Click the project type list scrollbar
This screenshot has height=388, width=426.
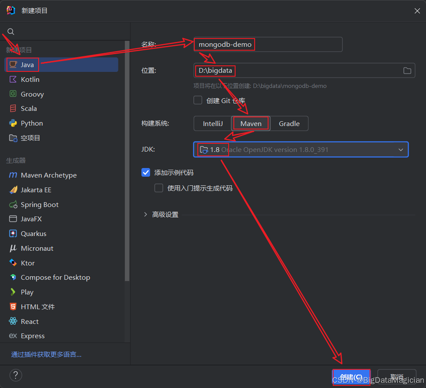coord(127,161)
